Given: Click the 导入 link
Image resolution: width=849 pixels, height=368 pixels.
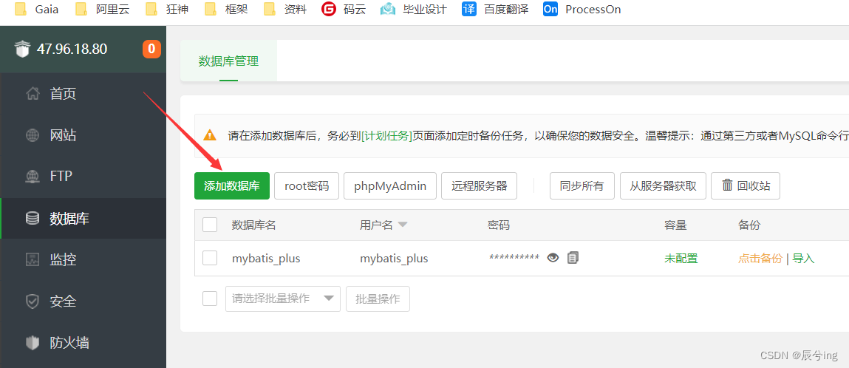Looking at the screenshot, I should coord(803,259).
